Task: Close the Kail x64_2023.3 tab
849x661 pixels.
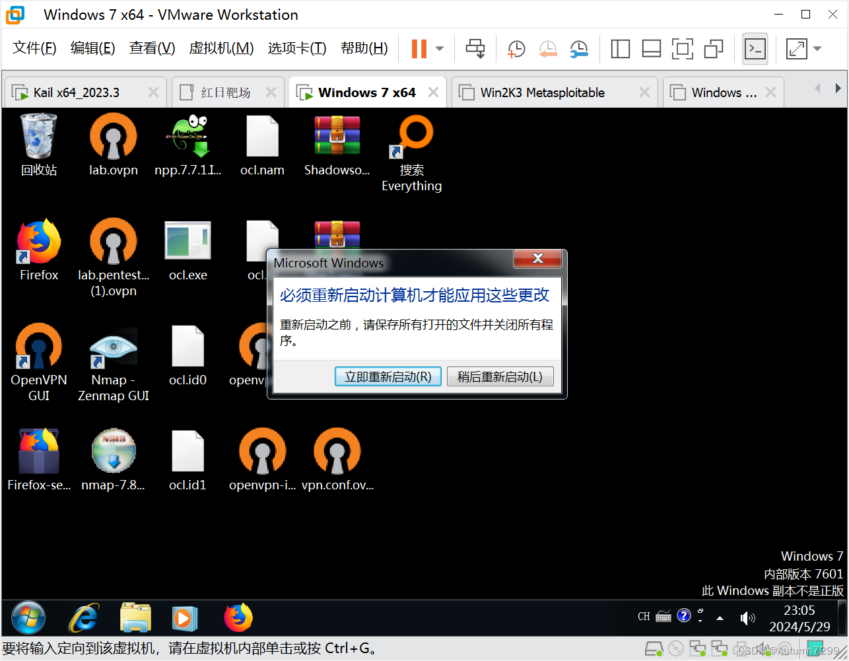Action: pos(153,92)
